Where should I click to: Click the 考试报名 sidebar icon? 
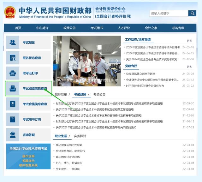(13, 42)
